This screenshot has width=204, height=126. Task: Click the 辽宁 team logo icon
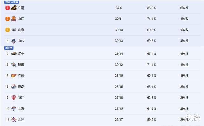[x=14, y=53]
